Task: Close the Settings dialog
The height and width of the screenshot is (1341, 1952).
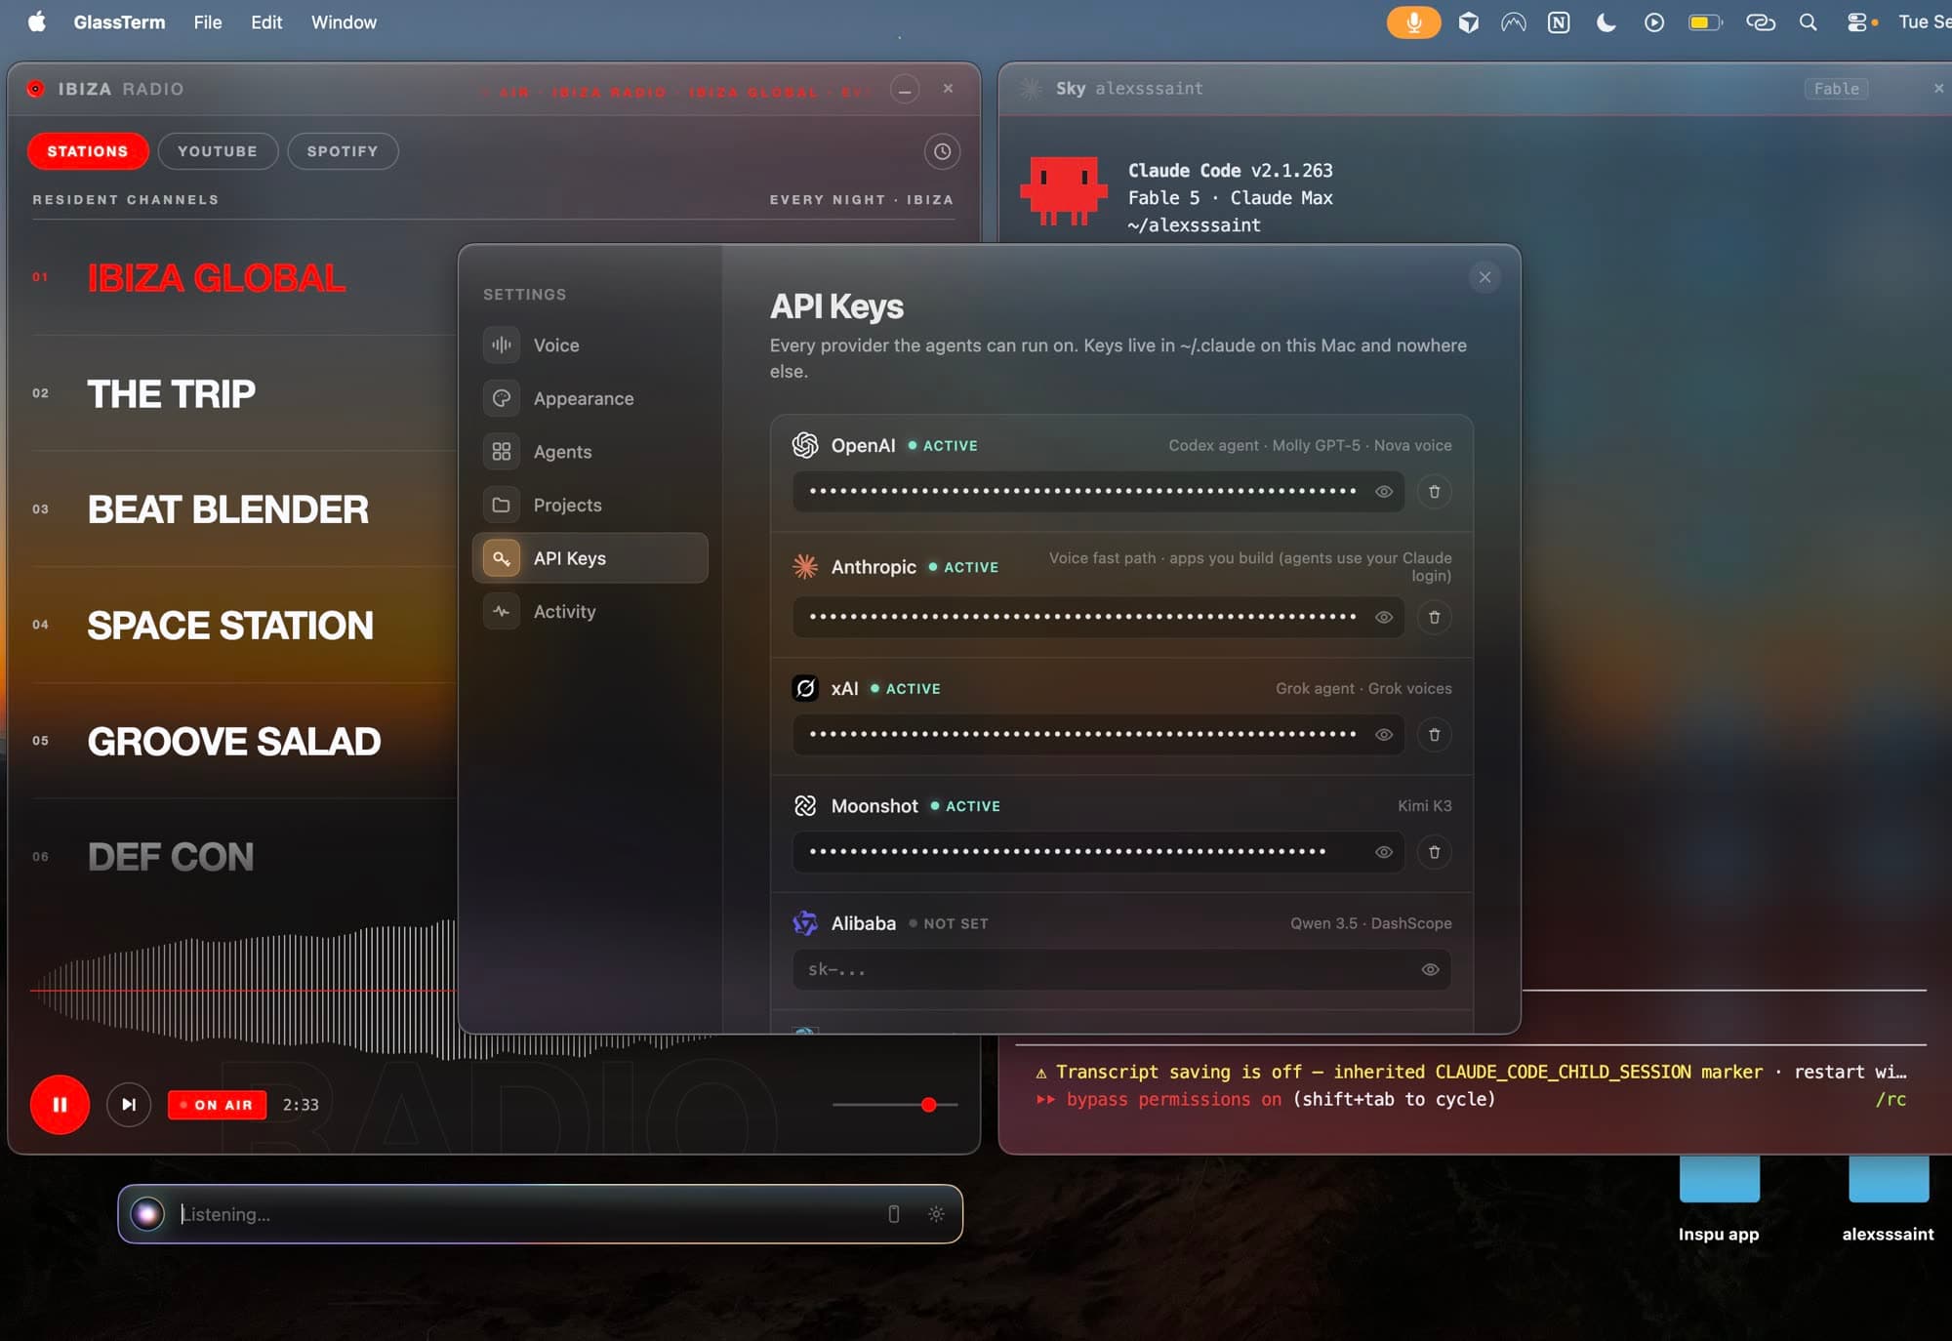Action: coord(1484,277)
